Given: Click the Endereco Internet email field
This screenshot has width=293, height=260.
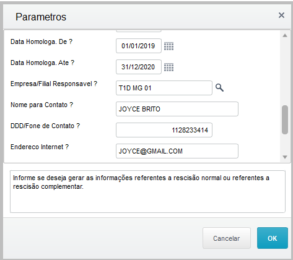Looking at the screenshot, I should click(x=177, y=151).
